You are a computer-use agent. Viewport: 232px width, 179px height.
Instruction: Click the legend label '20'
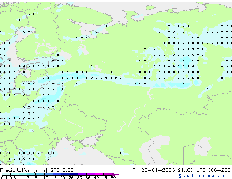point(63,178)
